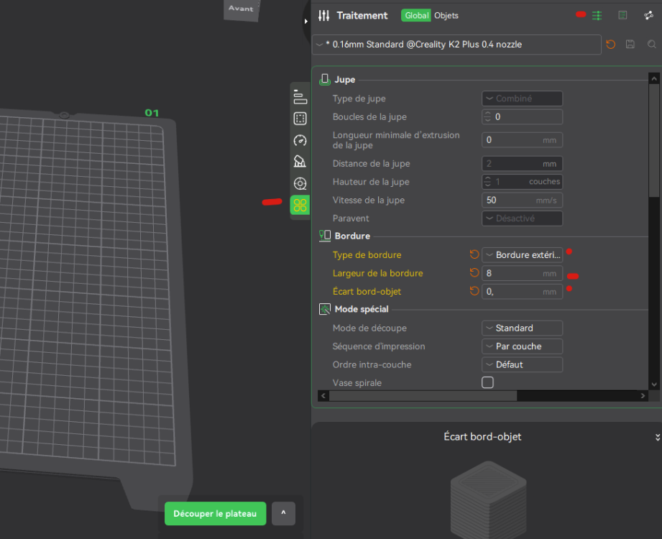Image resolution: width=662 pixels, height=539 pixels.
Task: Reset Largeur de la bordure to default
Action: [474, 273]
